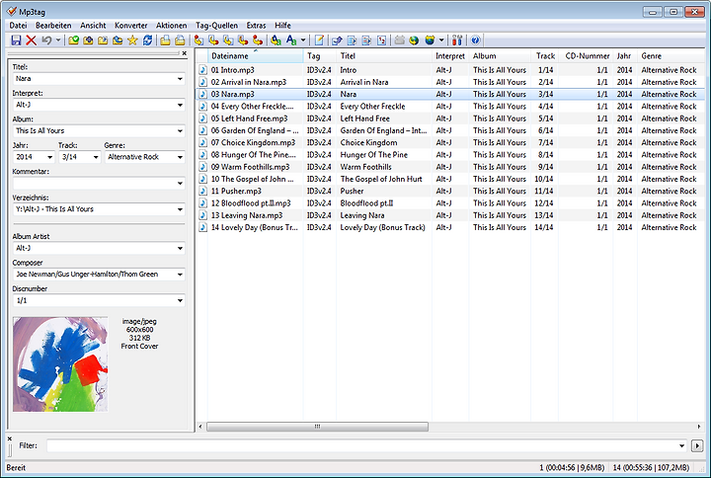Undo the last change

(x=46, y=40)
